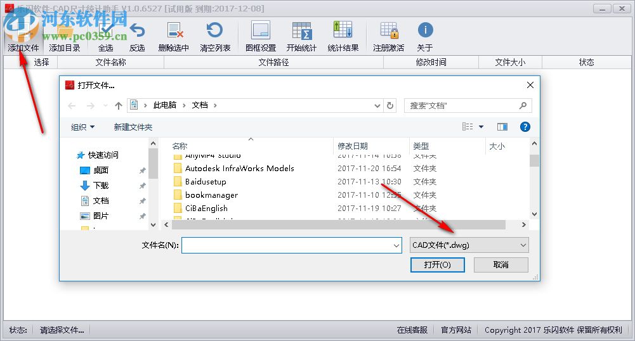Click the 新建文件夹 new folder button
Screen dimensions: 635x341
[x=133, y=127]
